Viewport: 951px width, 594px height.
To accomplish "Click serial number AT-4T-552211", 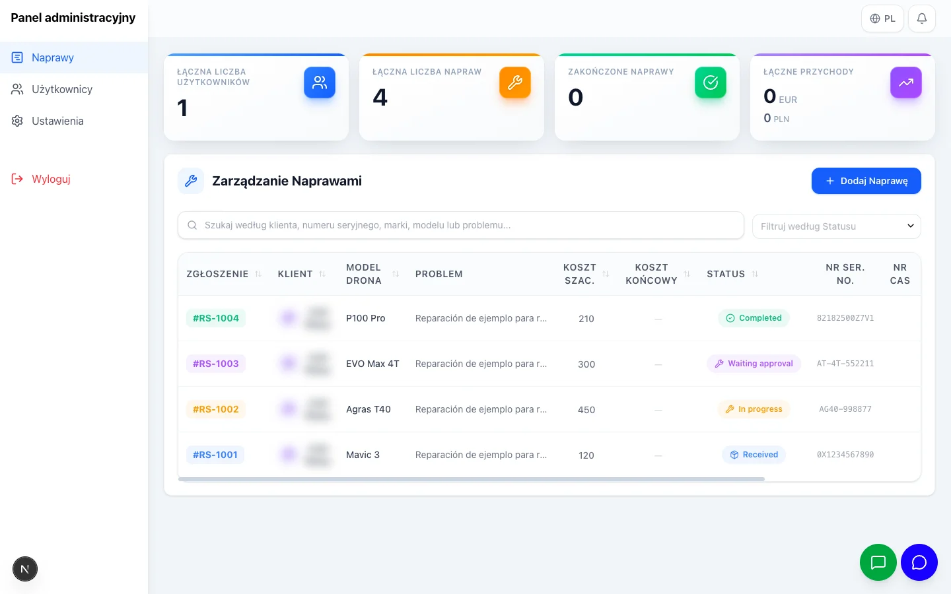I will tap(845, 364).
